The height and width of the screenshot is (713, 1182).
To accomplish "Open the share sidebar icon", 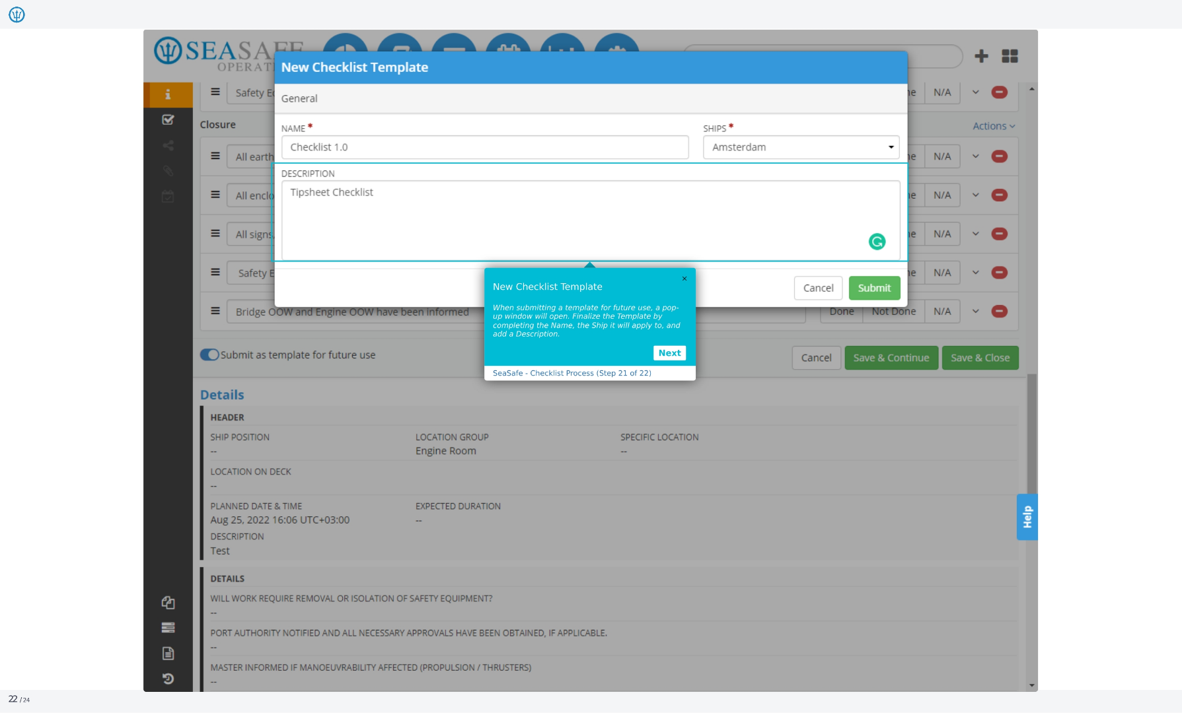I will [x=168, y=145].
